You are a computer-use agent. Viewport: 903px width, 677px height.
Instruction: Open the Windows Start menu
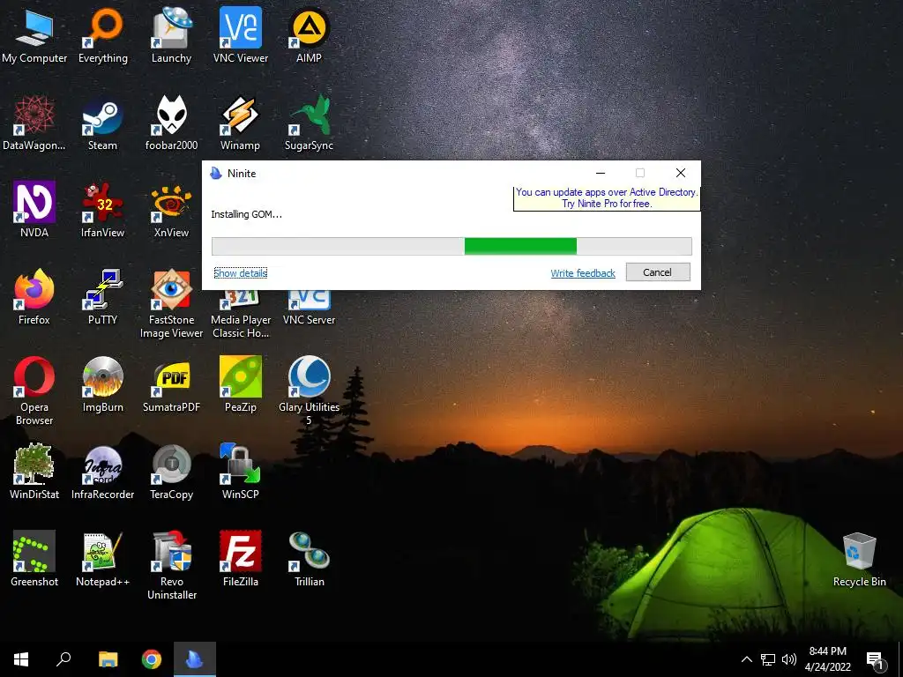[21, 659]
